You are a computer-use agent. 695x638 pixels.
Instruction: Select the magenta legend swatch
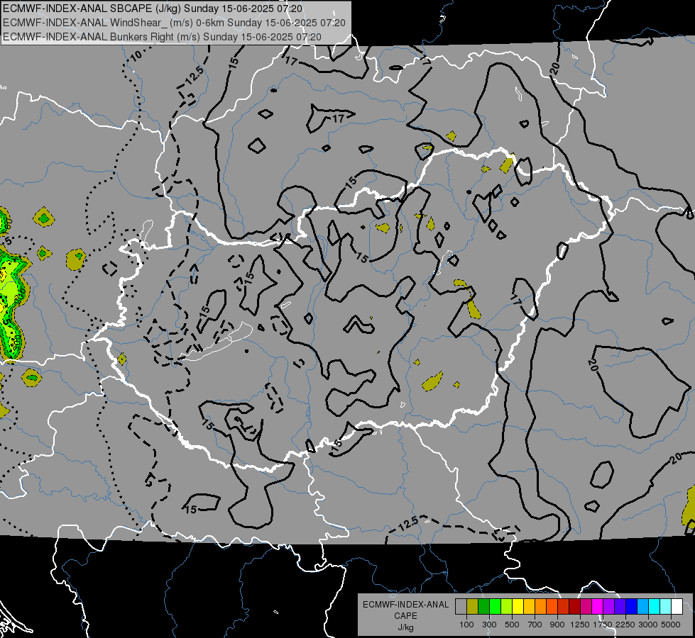pos(598,606)
